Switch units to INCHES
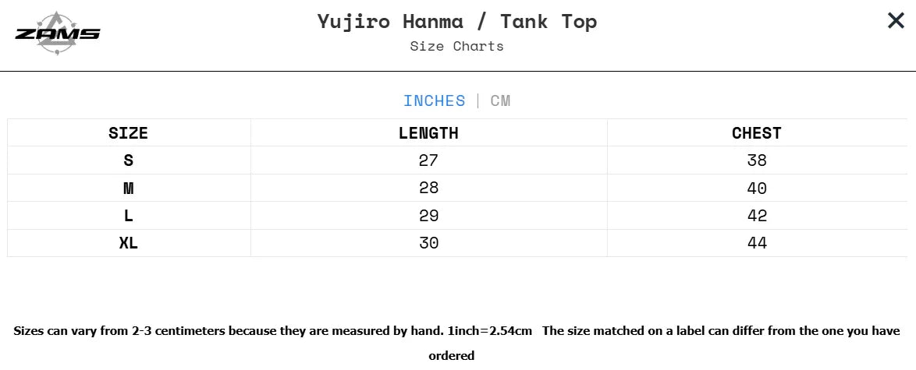916x370 pixels. [x=434, y=100]
